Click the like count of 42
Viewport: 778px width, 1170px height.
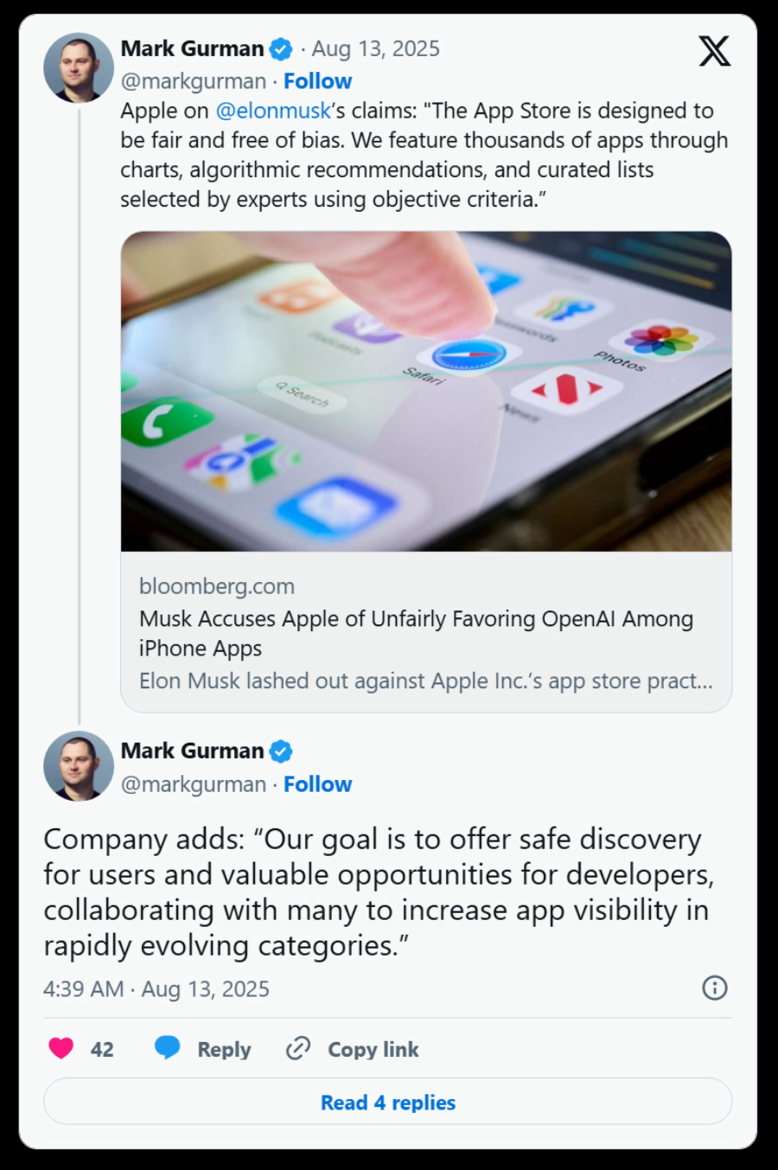pyautogui.click(x=102, y=1049)
